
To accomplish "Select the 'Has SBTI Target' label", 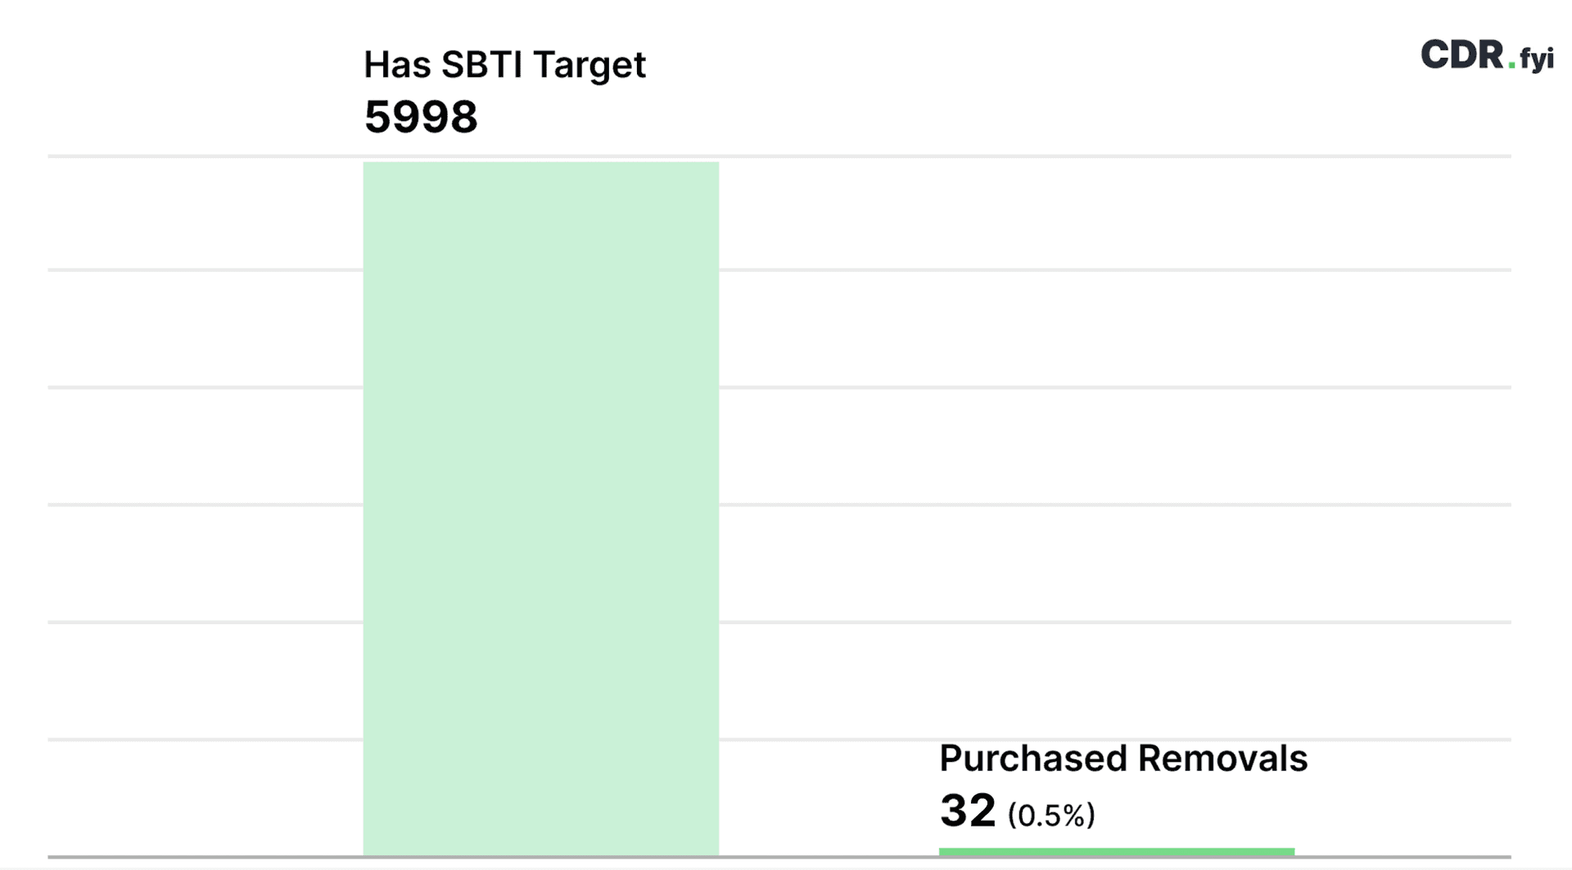I will tap(504, 65).
